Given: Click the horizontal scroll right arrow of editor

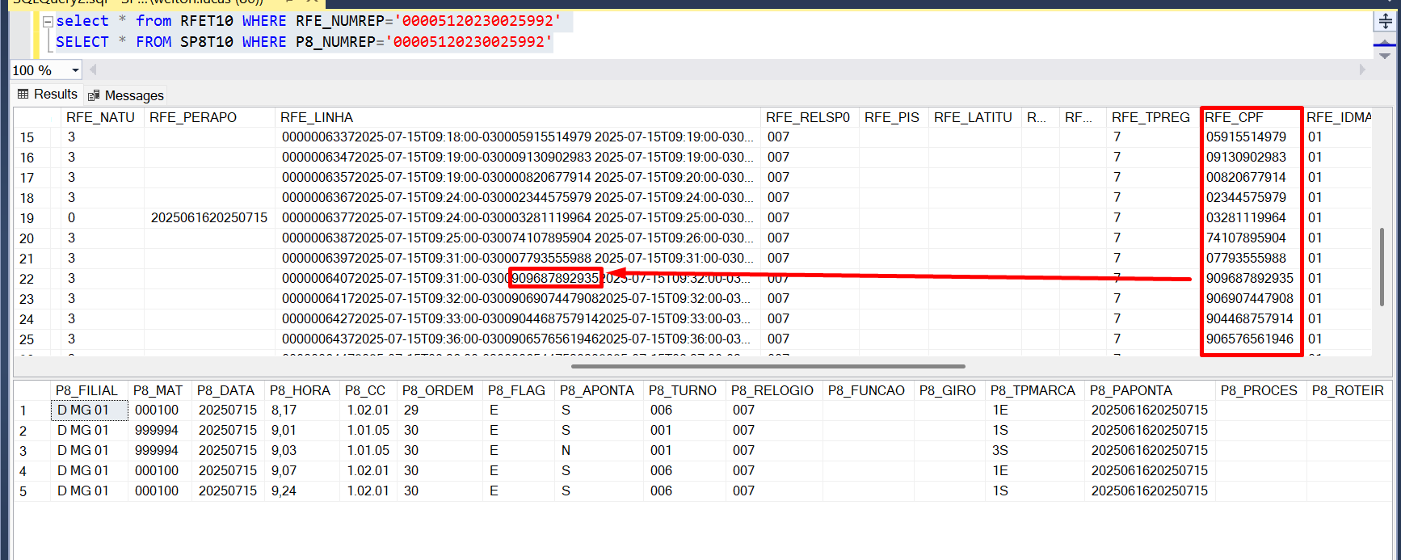Looking at the screenshot, I should [x=1362, y=70].
